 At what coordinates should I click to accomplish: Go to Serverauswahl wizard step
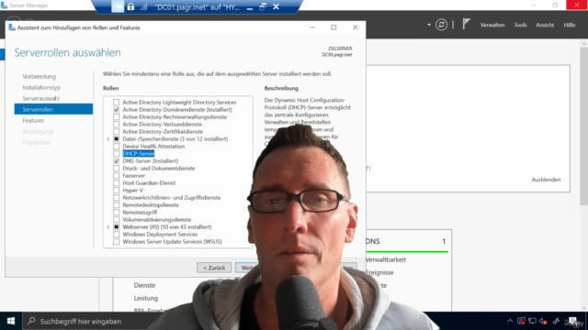(x=40, y=98)
